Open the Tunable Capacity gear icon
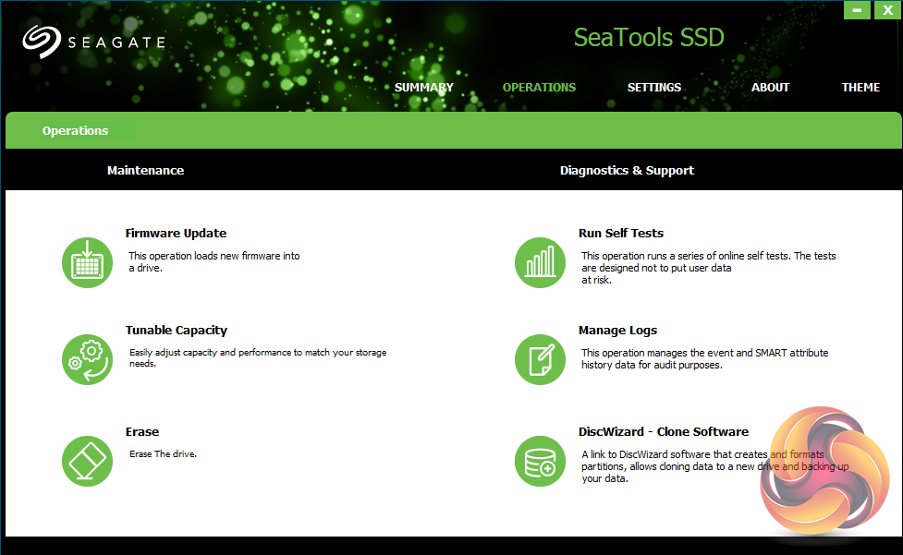 tap(87, 359)
